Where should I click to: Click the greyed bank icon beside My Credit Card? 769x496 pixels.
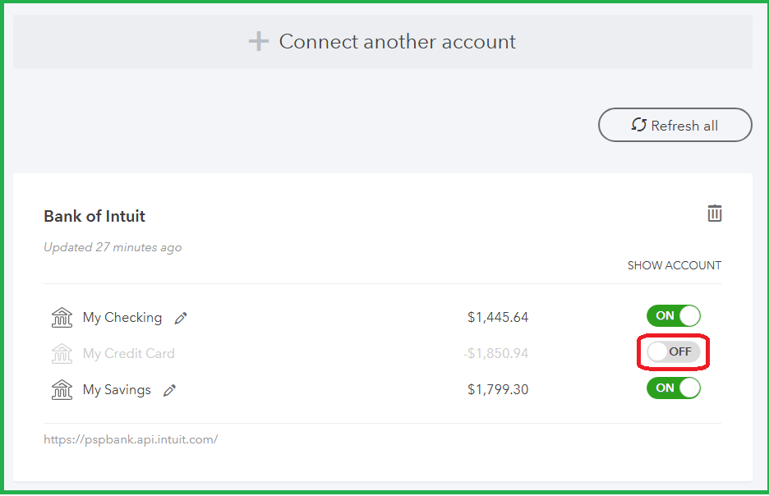(62, 353)
